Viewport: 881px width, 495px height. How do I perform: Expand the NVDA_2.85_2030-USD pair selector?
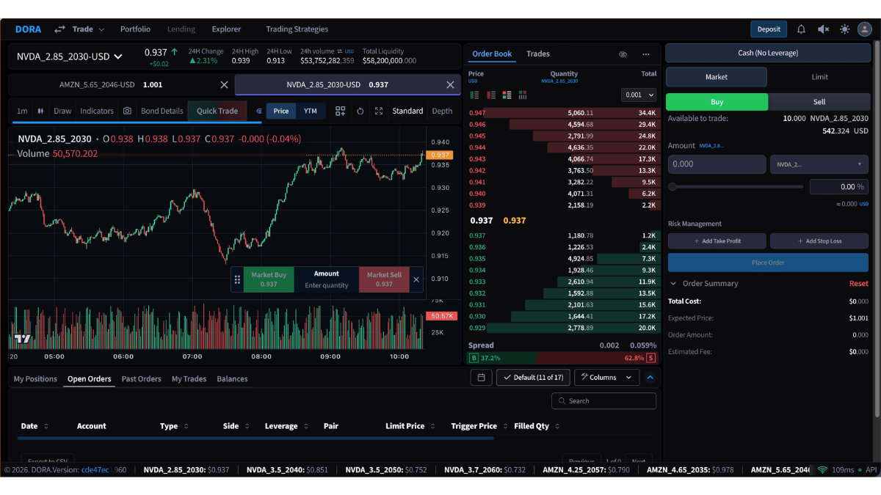(70, 56)
